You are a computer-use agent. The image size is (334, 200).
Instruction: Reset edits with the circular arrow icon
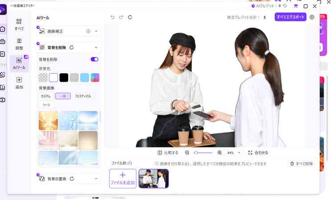pos(130,17)
